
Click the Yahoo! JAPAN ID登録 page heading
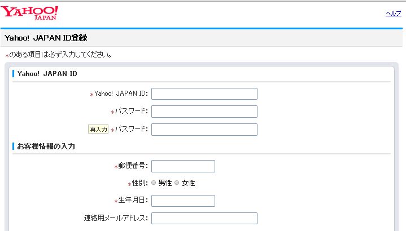[46, 38]
